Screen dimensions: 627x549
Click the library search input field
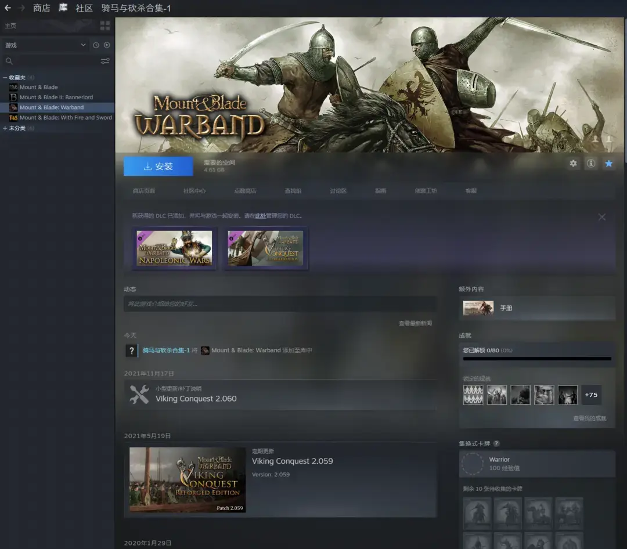[56, 61]
